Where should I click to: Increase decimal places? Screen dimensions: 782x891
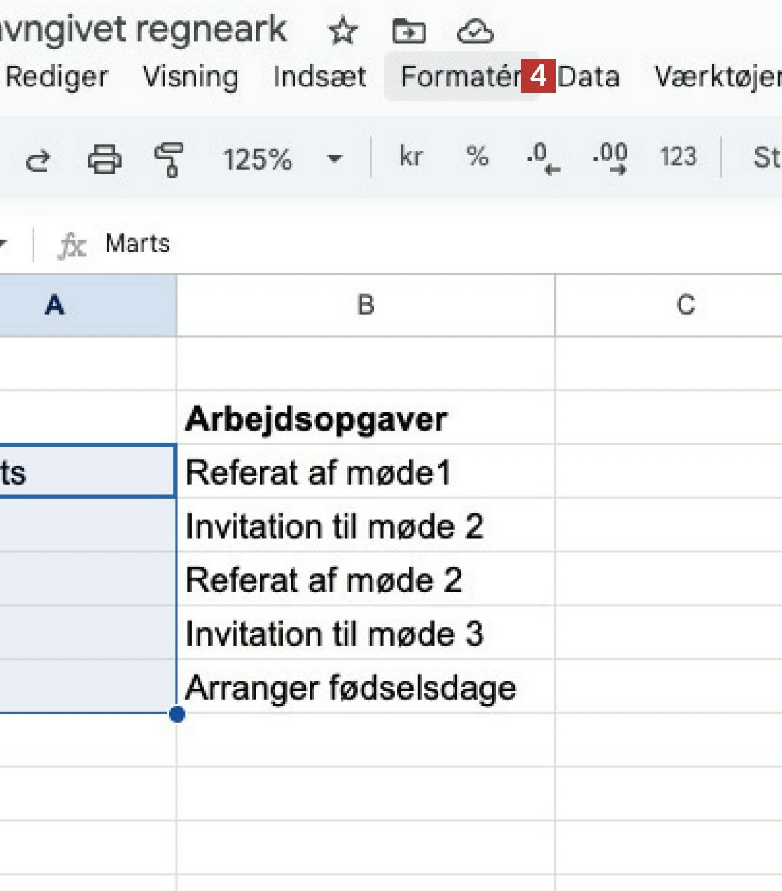(x=610, y=158)
